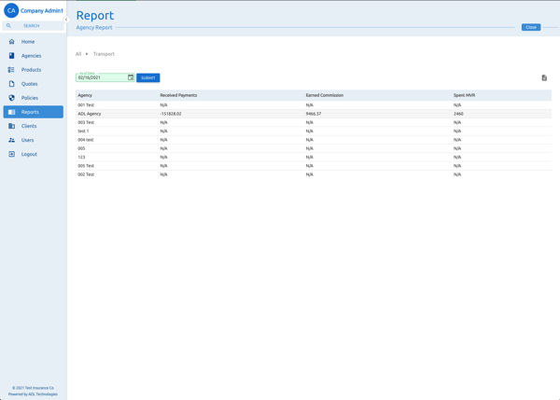Submit the report date

(x=147, y=77)
